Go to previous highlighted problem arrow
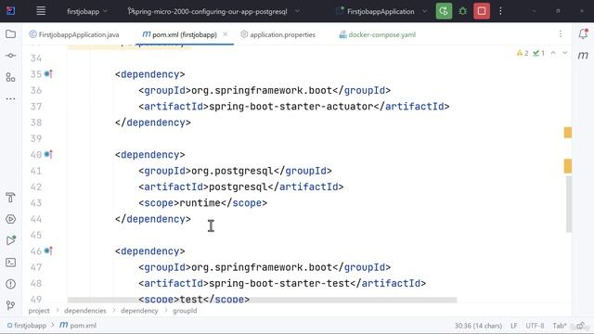The height and width of the screenshot is (334, 594). click(x=553, y=53)
